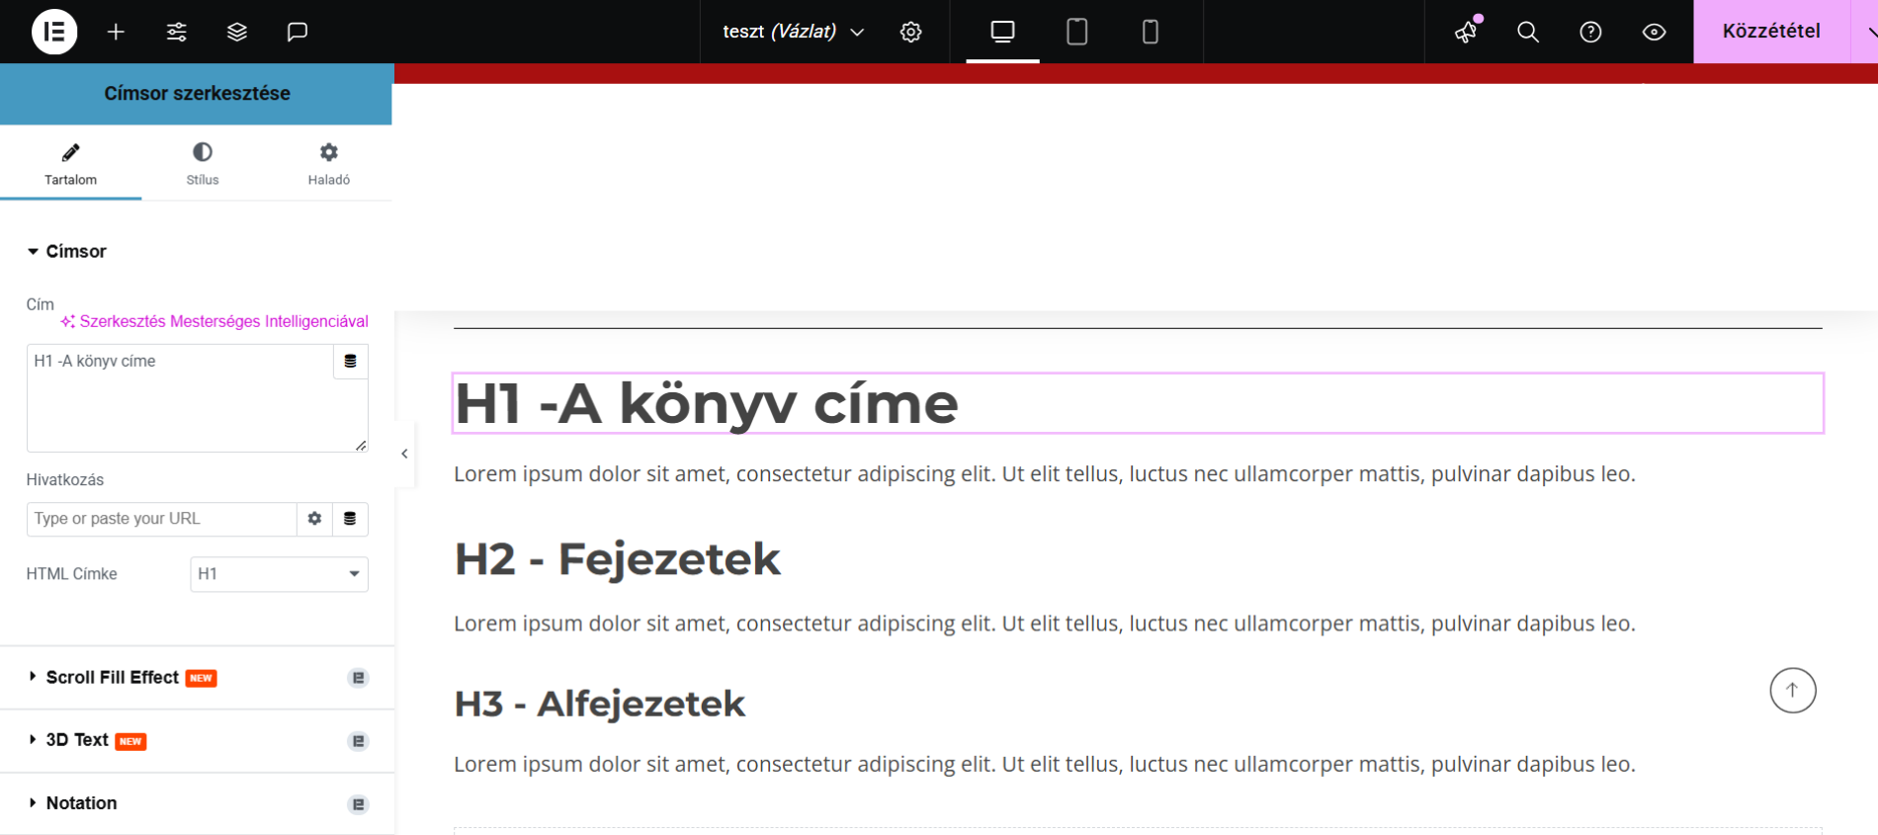Viewport: 1878px width, 835px height.
Task: Open the Structure layers icon
Action: pos(237,32)
